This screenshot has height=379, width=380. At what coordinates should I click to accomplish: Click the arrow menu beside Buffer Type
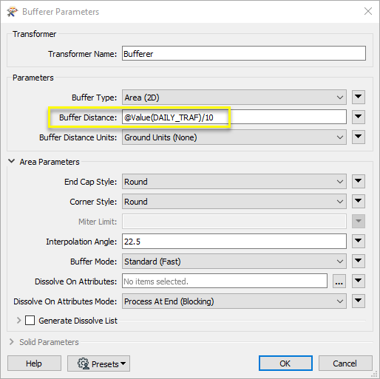[x=359, y=98]
